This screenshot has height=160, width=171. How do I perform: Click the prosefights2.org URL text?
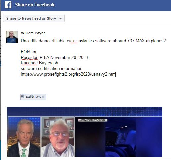68,74
